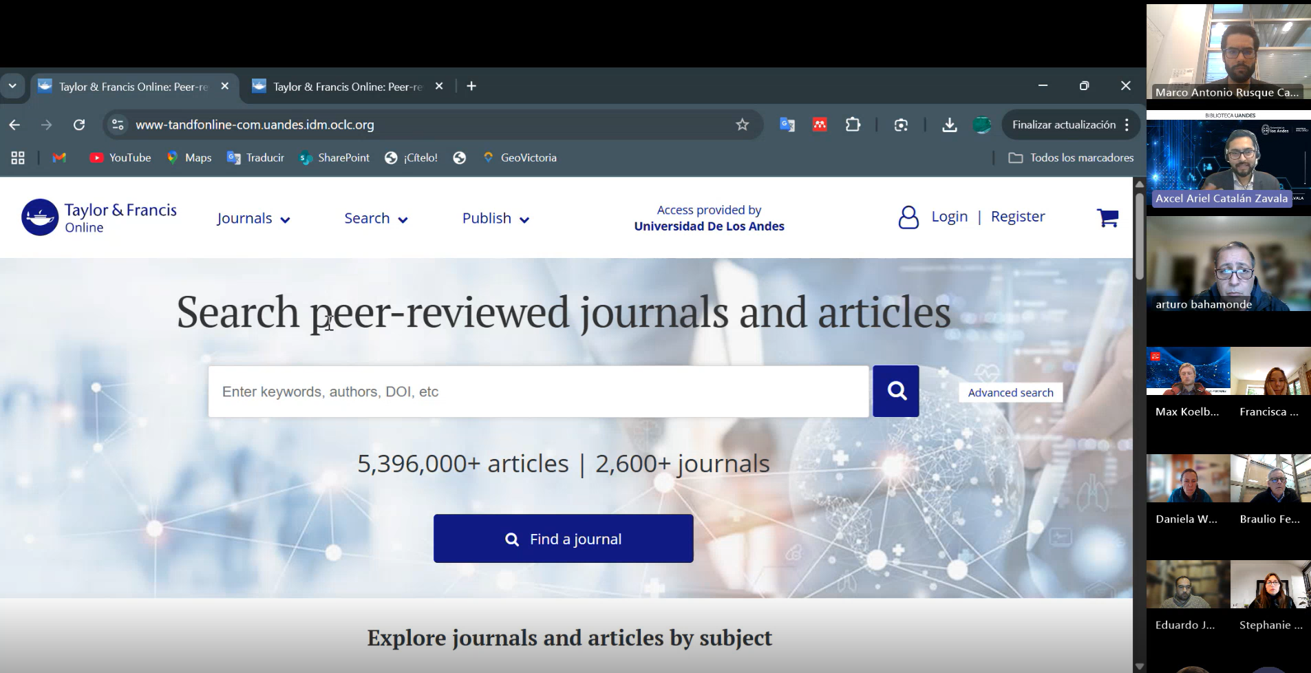The width and height of the screenshot is (1311, 673).
Task: Open the Traducir bookmark
Action: pyautogui.click(x=255, y=158)
